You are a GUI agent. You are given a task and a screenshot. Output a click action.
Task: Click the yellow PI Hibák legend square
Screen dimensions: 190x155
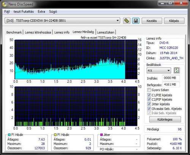point(55,135)
